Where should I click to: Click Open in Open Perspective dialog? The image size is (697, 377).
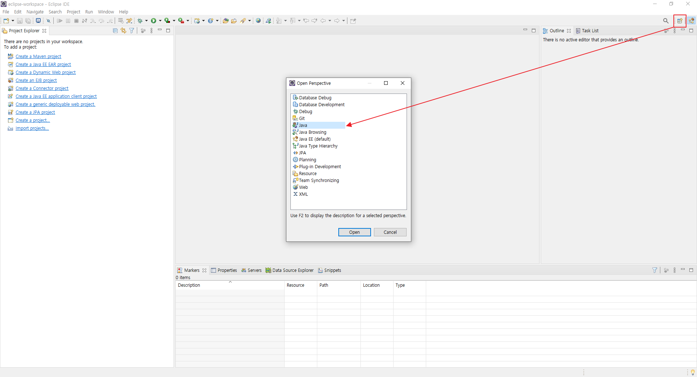(x=355, y=232)
